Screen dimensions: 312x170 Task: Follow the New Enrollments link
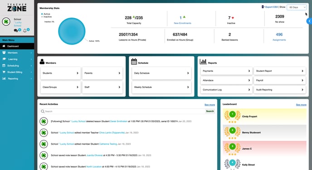click(x=182, y=23)
